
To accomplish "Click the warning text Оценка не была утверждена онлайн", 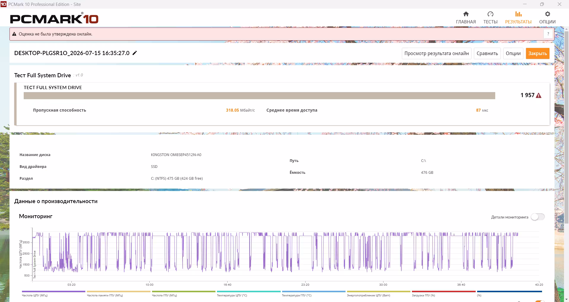I will click(55, 34).
